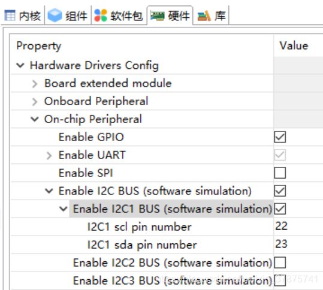Collapse Hardware Drivers Config tree
The height and width of the screenshot is (290, 323).
tap(20, 65)
